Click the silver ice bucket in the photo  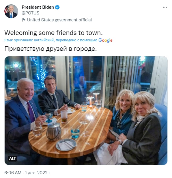coord(54,131)
